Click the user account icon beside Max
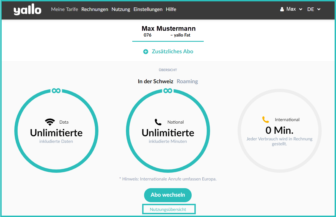 (x=282, y=9)
